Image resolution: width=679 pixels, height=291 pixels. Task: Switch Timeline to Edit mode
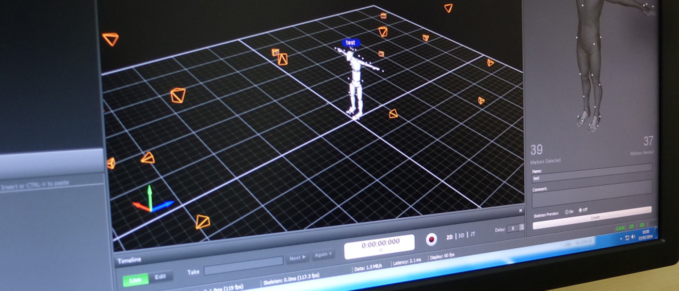[x=161, y=276]
